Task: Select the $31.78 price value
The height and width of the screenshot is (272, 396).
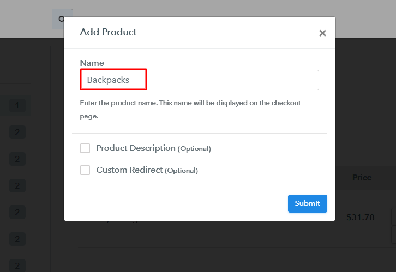Action: tap(360, 217)
